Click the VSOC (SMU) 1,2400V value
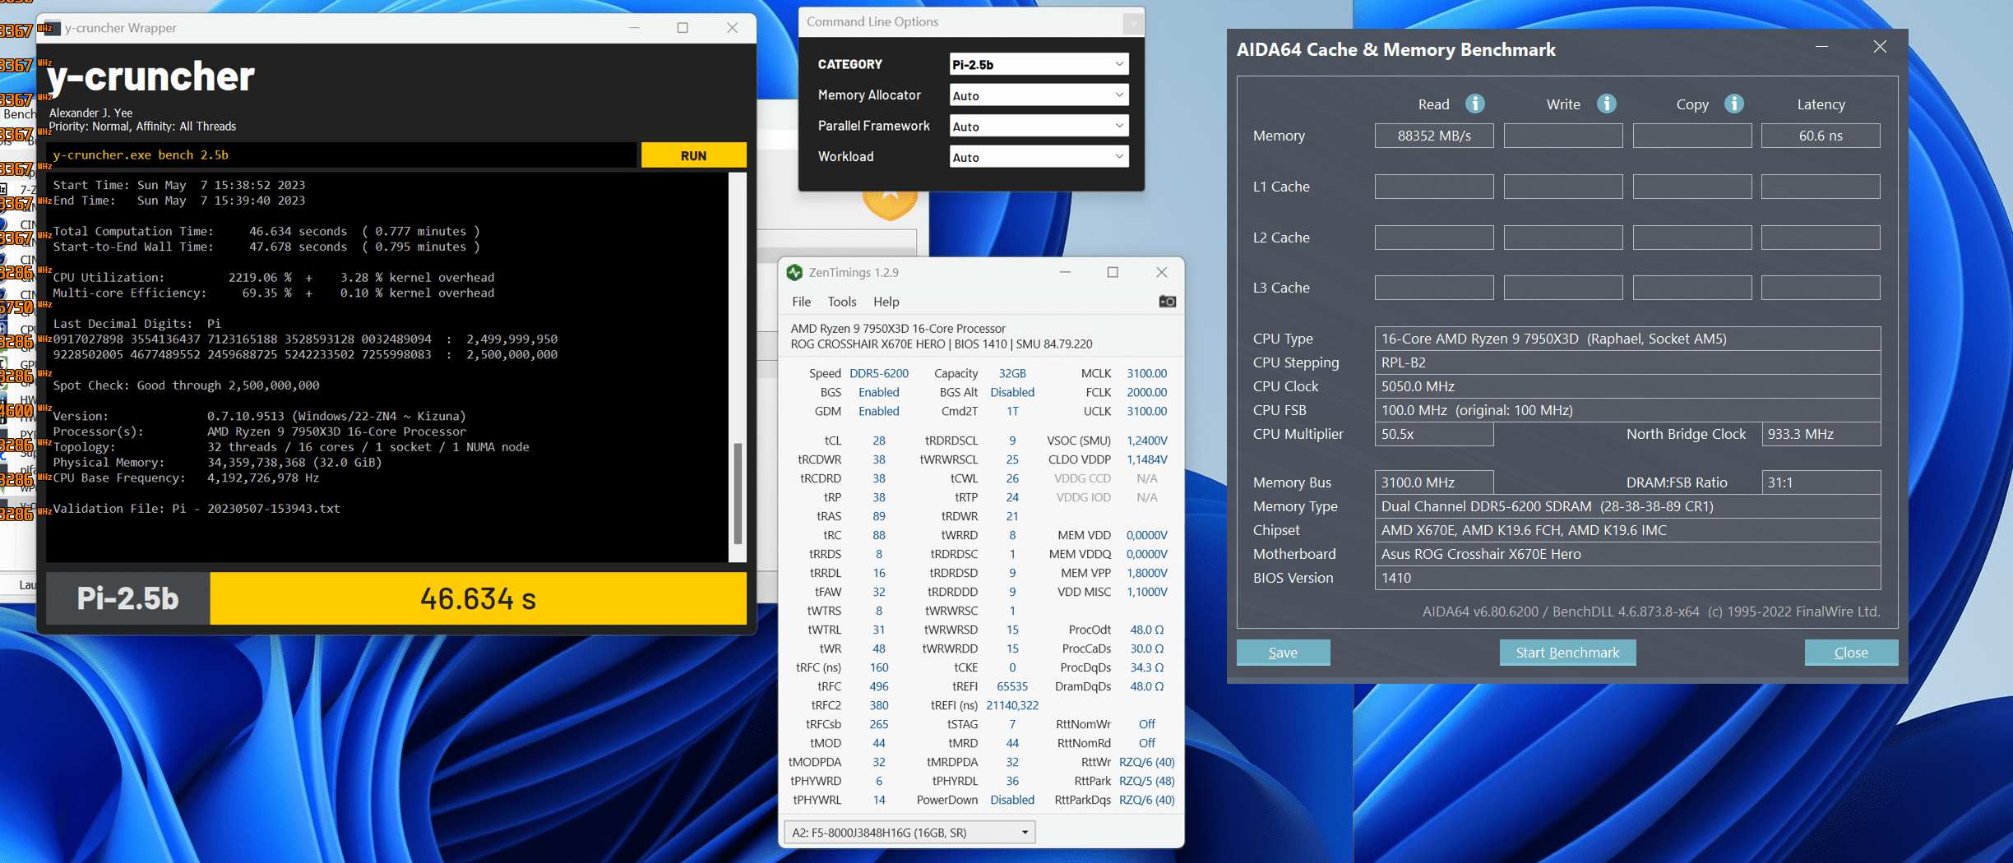This screenshot has height=863, width=2013. click(x=1146, y=441)
